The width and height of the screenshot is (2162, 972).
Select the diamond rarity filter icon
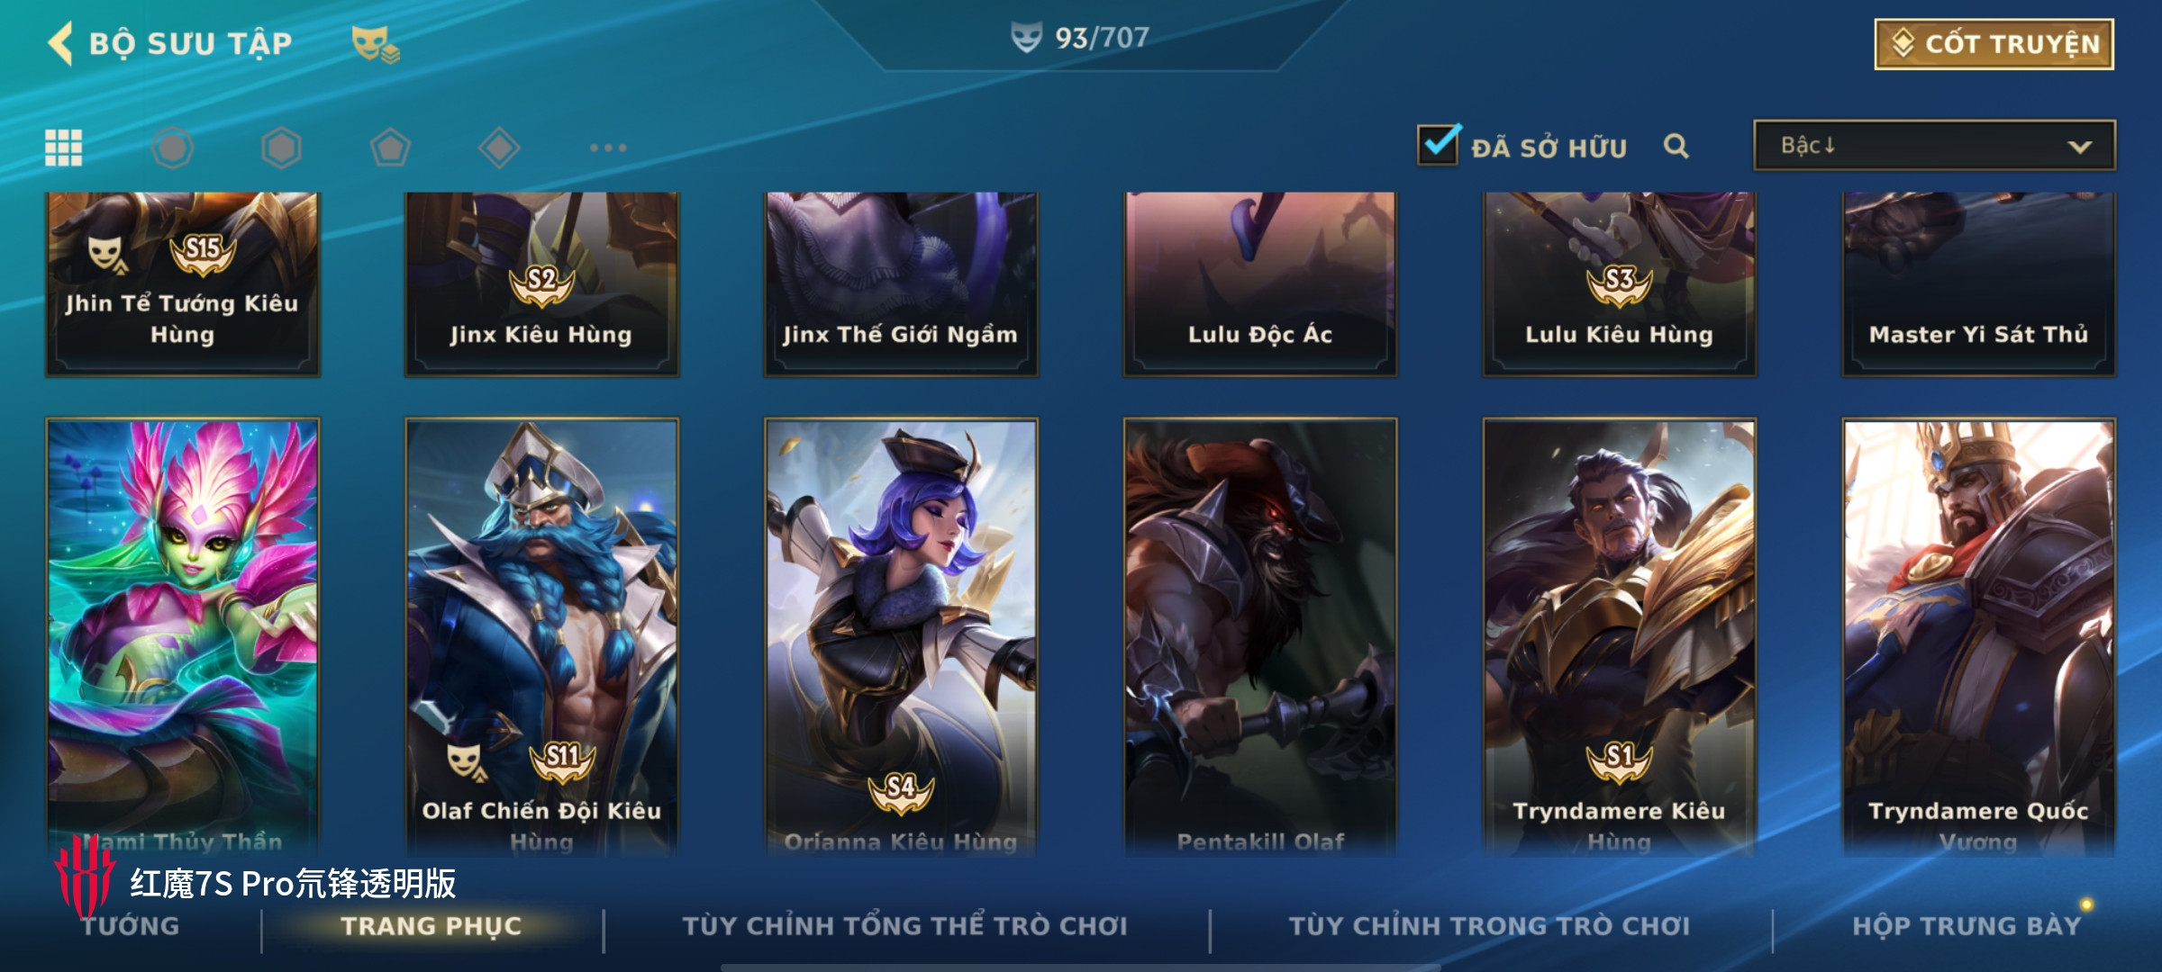(499, 148)
